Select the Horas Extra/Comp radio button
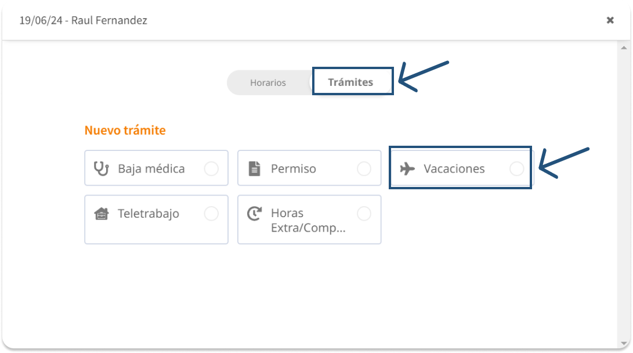633x353 pixels. [364, 214]
